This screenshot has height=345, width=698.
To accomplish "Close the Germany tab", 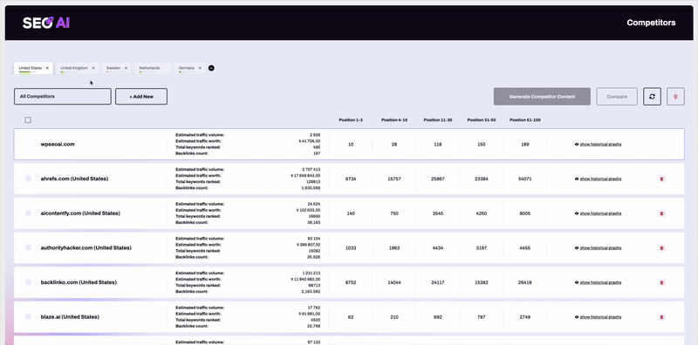I will [x=200, y=68].
